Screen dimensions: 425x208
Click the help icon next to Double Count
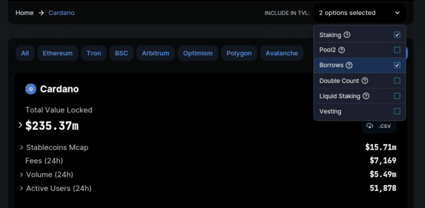point(365,81)
